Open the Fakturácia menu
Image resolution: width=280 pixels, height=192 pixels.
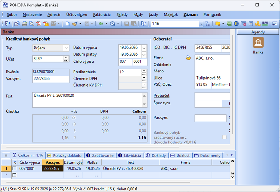(102, 15)
